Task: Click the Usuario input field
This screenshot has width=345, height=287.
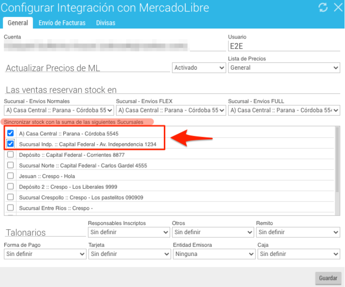Action: coord(284,46)
